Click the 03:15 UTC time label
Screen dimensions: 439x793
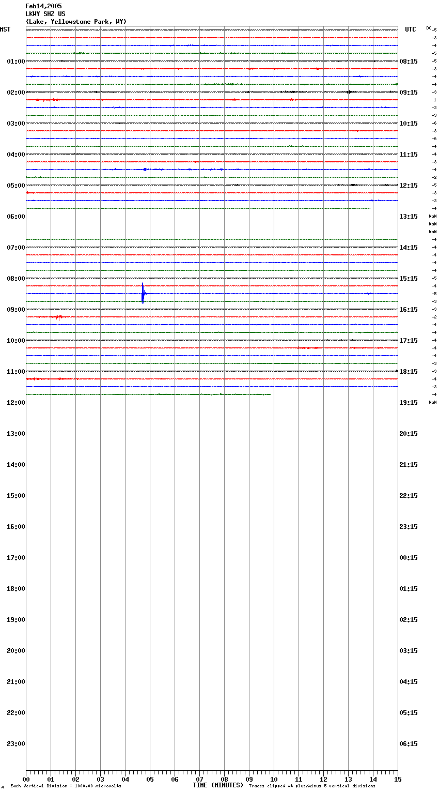click(x=409, y=651)
